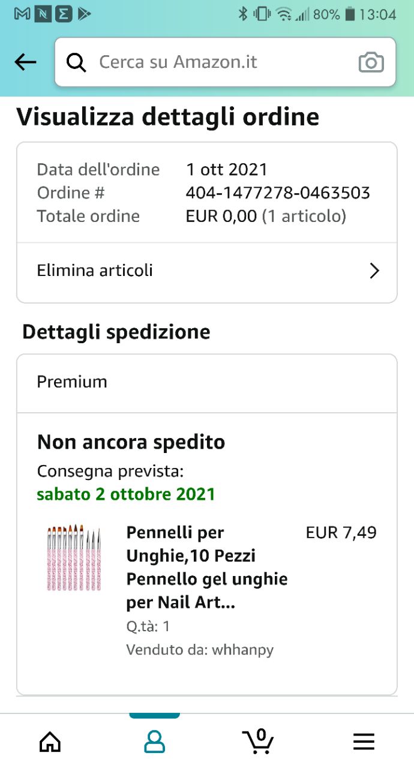
Task: Tap the sabato 2 ottobre 2021 delivery date
Action: 126,494
